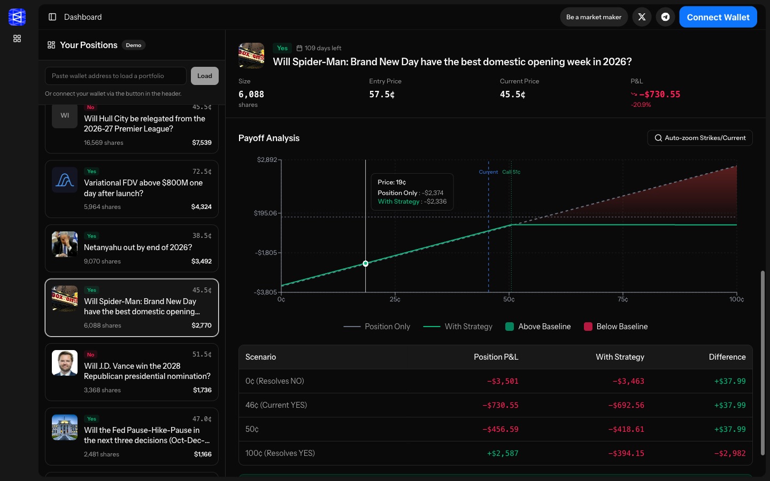Open the X social media icon
The height and width of the screenshot is (481, 770).
(642, 17)
